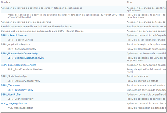Screen dimensions: 167x113
Task: Open the WSS_UsageApplication link
Action: pyautogui.click(x=14, y=103)
